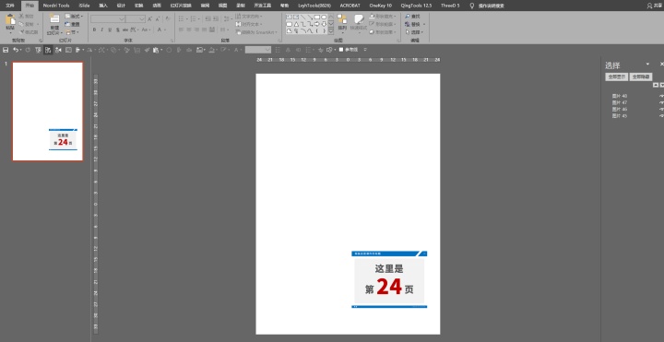Select the text box shape in gallery
664x342 pixels.
[x=290, y=17]
